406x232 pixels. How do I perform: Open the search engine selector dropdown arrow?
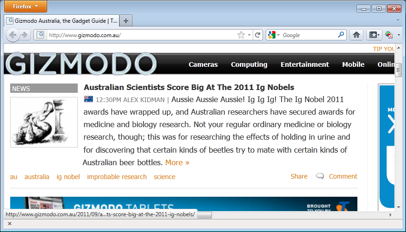(x=278, y=35)
